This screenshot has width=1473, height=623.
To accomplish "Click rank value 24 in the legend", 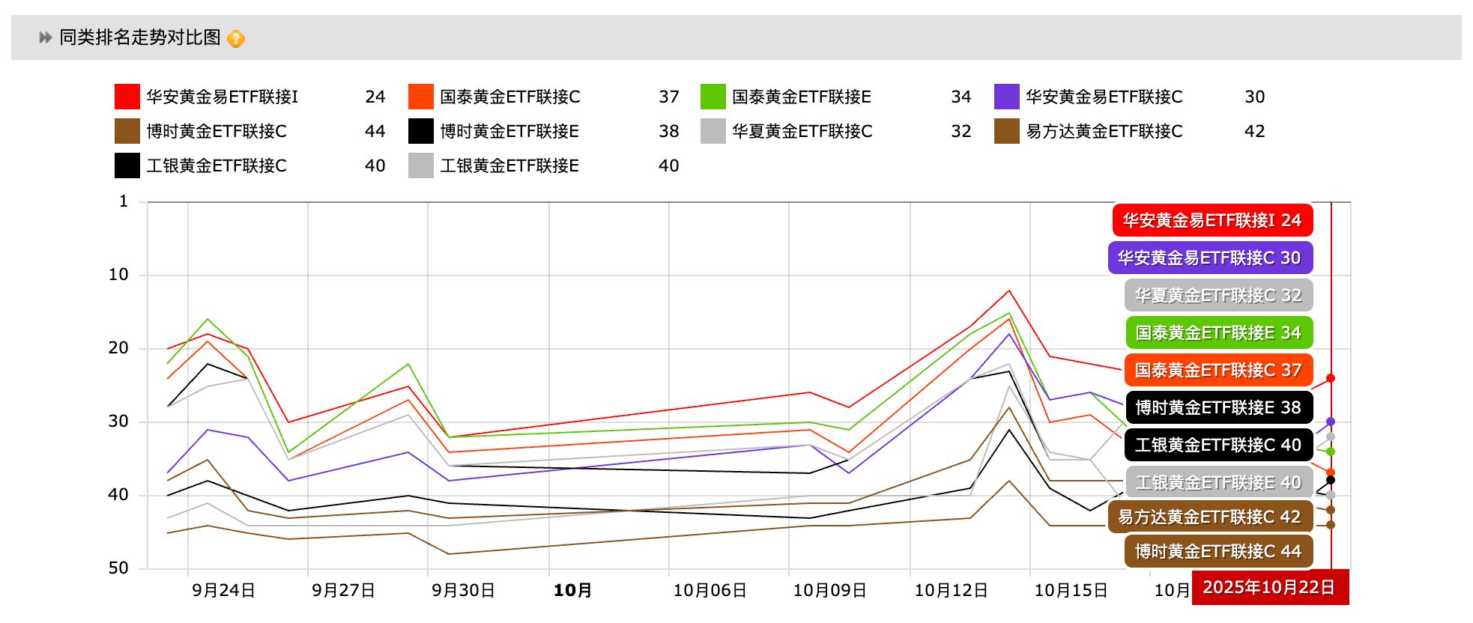I will pyautogui.click(x=375, y=97).
